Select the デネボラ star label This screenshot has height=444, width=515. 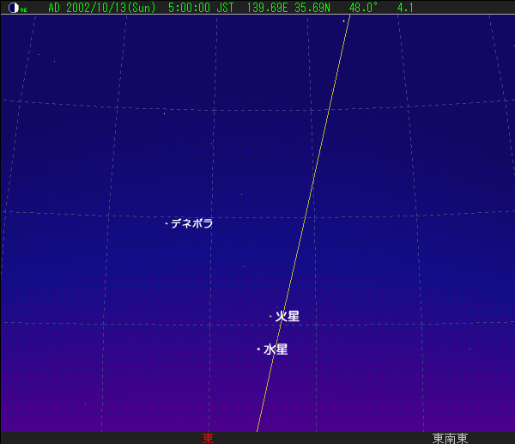(192, 223)
